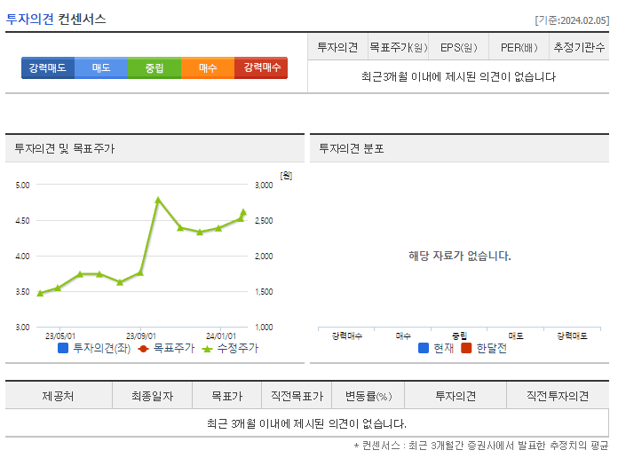Click the PER(배) column header

[x=519, y=47]
